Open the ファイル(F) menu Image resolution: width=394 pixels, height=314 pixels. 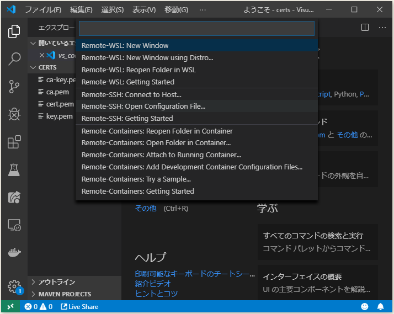click(43, 10)
